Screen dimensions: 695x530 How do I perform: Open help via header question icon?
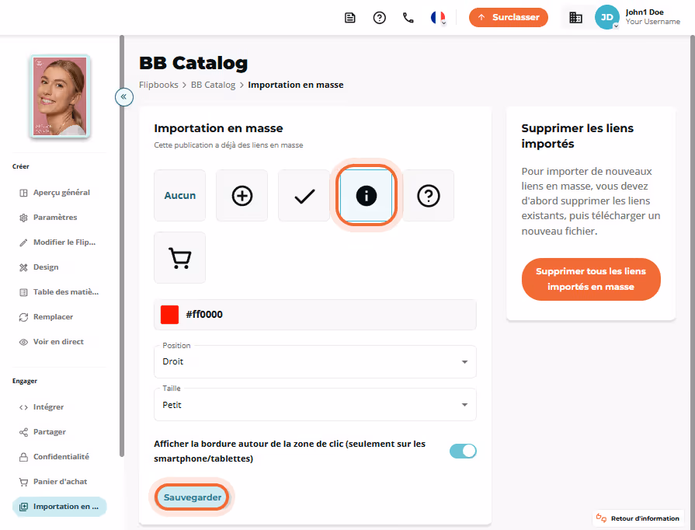point(380,18)
